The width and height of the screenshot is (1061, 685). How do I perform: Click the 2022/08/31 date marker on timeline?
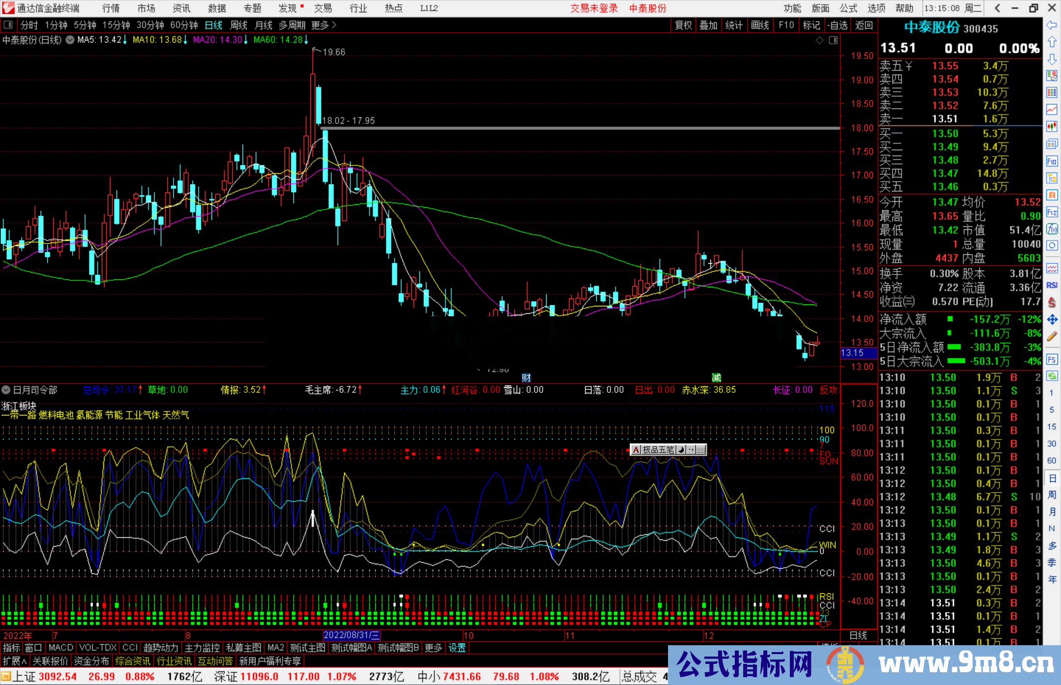point(351,635)
